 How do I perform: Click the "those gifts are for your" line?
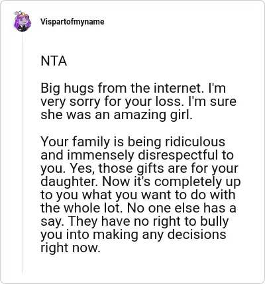[168, 168]
